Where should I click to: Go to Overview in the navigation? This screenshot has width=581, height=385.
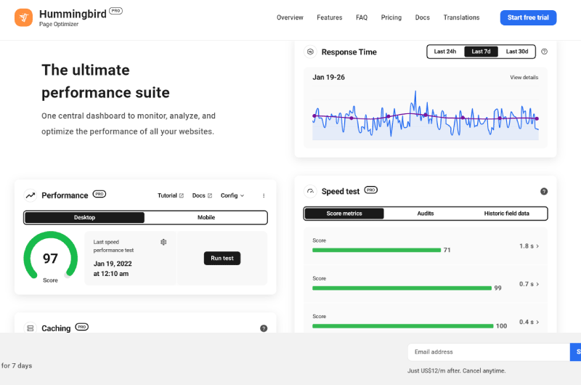(x=290, y=17)
